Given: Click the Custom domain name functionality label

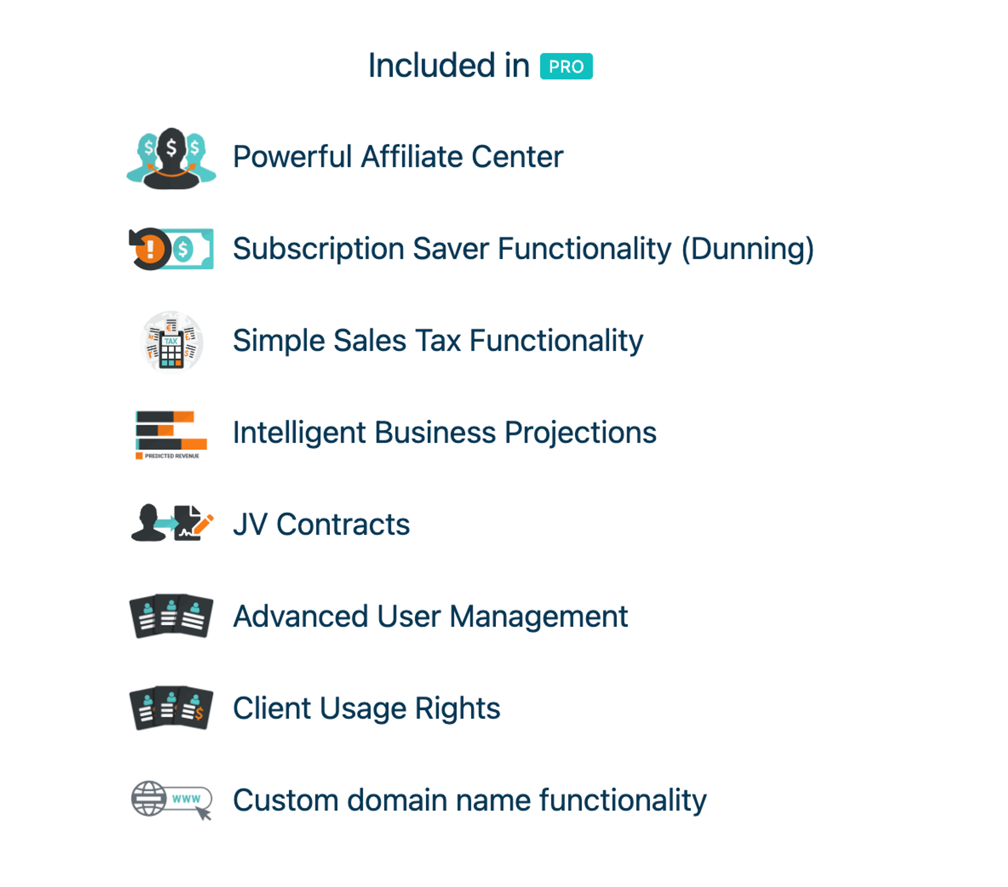Looking at the screenshot, I should tap(469, 800).
